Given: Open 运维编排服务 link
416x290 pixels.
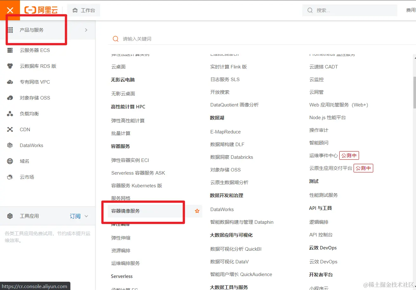Looking at the screenshot, I should click(125, 263).
